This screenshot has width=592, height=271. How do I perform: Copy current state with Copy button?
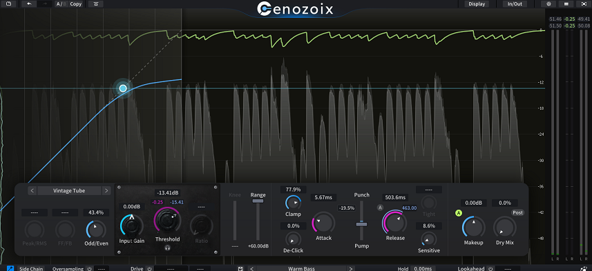coord(75,3)
